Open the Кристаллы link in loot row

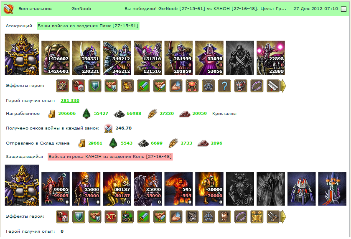[x=224, y=114]
